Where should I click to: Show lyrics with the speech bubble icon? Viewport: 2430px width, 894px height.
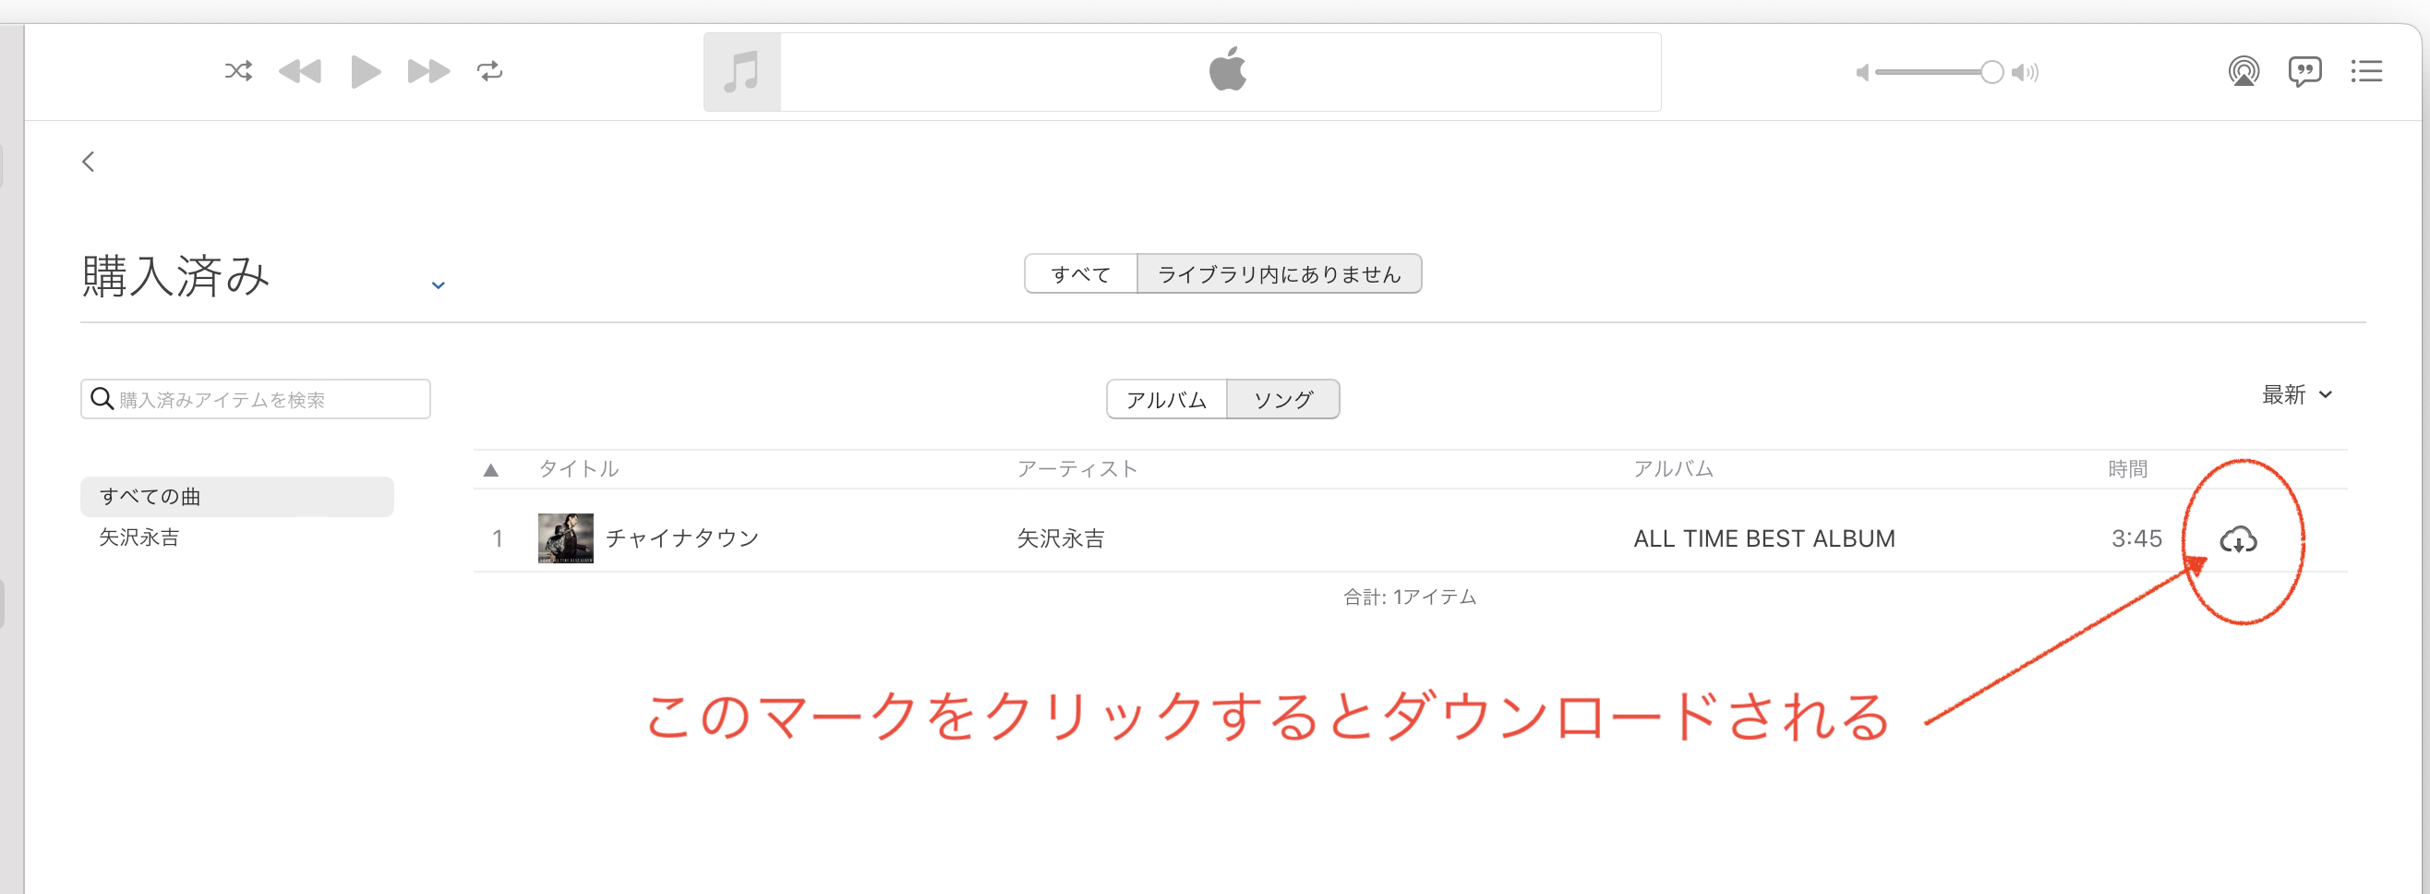coord(2304,71)
